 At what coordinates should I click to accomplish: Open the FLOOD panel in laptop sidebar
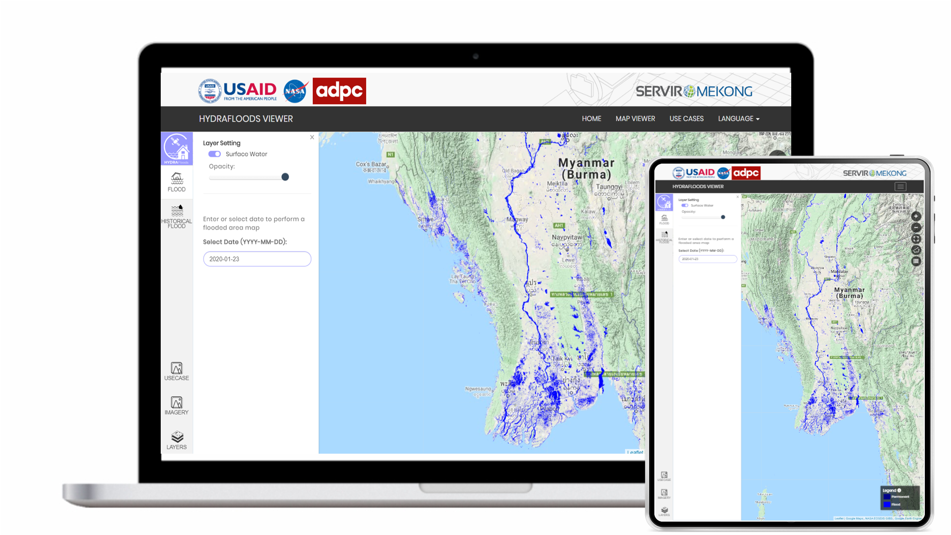(176, 182)
